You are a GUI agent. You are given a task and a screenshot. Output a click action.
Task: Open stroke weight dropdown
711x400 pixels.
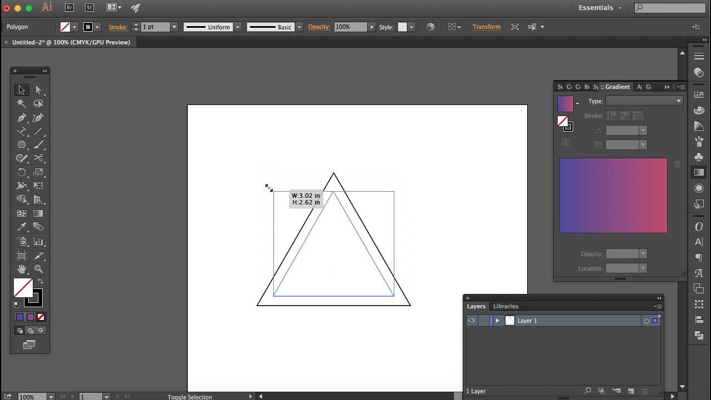click(174, 27)
